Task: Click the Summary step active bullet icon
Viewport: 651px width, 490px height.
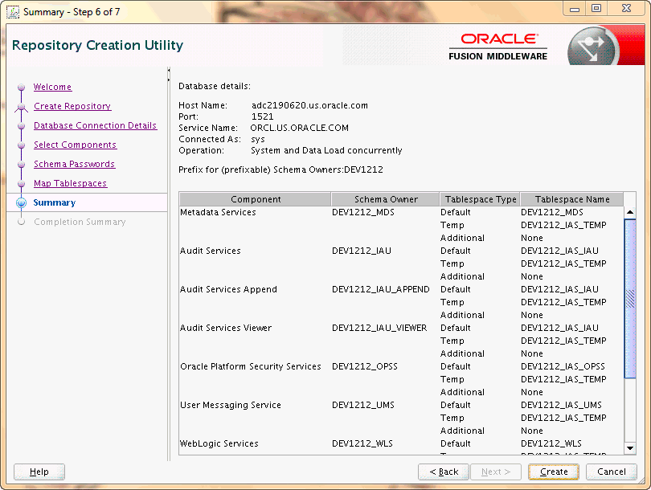Action: 21,203
